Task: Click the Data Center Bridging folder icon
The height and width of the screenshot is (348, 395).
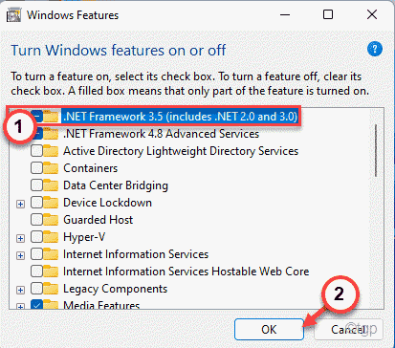Action: click(51, 185)
